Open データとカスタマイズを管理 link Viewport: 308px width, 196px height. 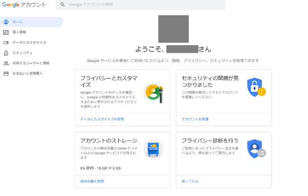(x=102, y=119)
